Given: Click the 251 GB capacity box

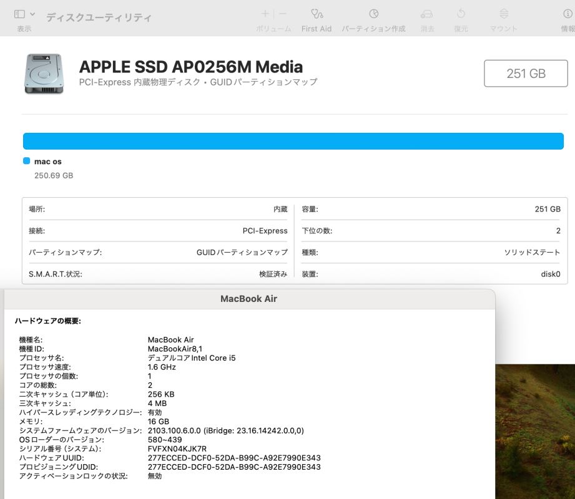Looking at the screenshot, I should (526, 74).
